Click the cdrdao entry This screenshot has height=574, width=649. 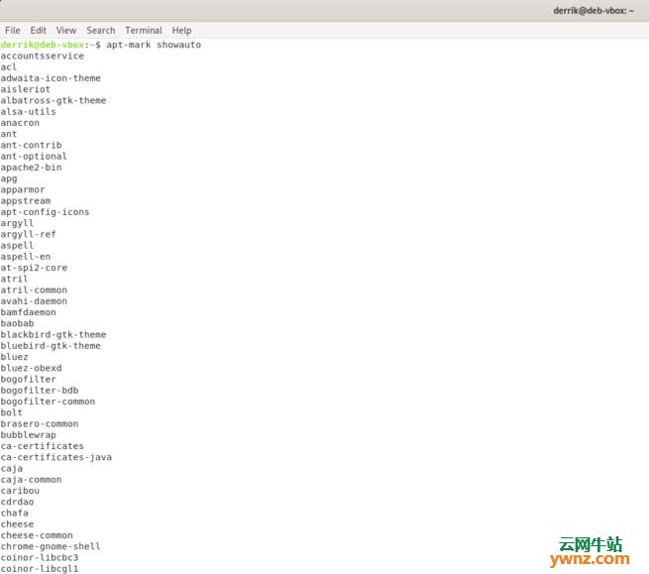(x=18, y=502)
